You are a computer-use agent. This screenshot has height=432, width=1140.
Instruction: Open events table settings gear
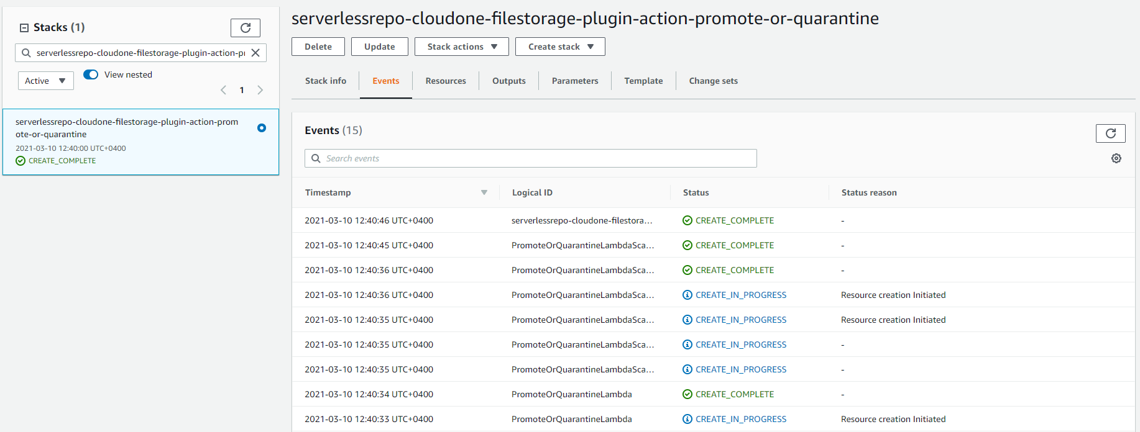coord(1116,158)
